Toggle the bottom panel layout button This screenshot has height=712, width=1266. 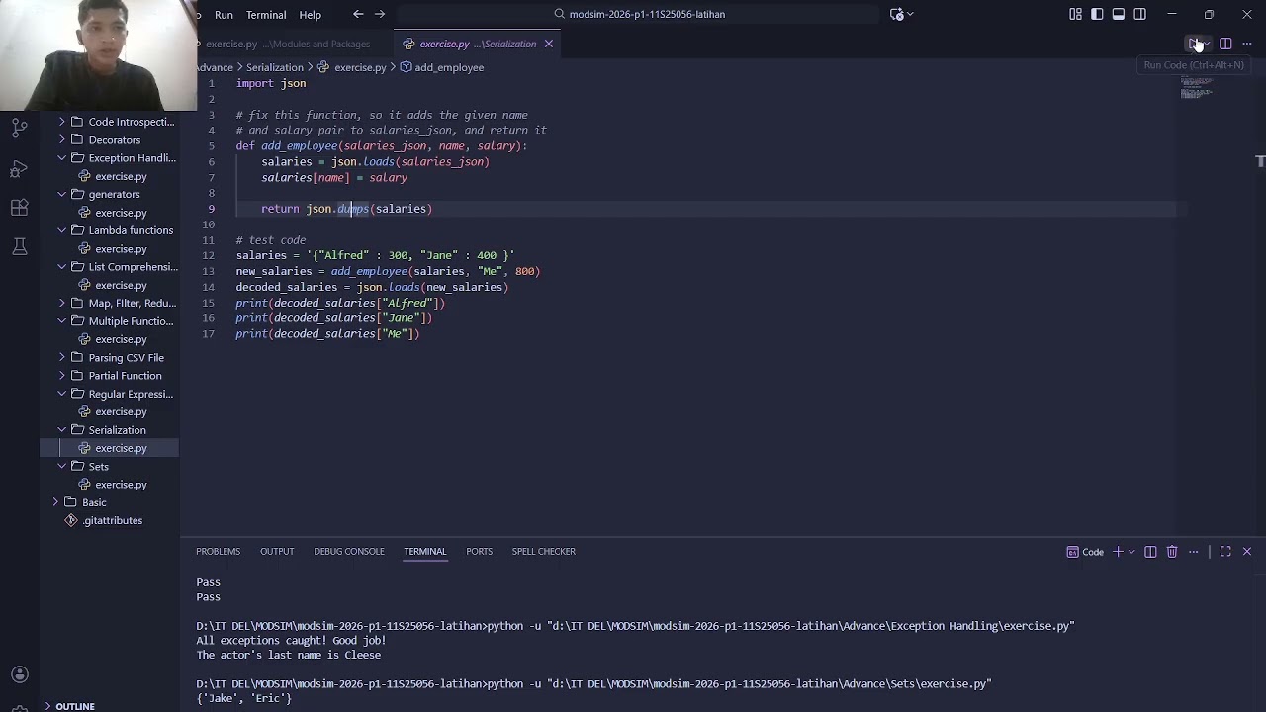1119,14
